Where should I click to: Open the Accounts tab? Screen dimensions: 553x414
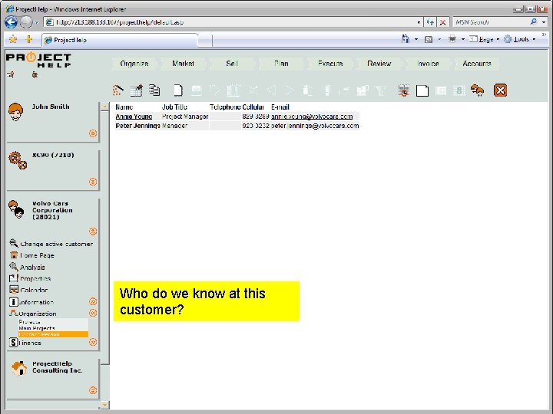[x=477, y=64]
